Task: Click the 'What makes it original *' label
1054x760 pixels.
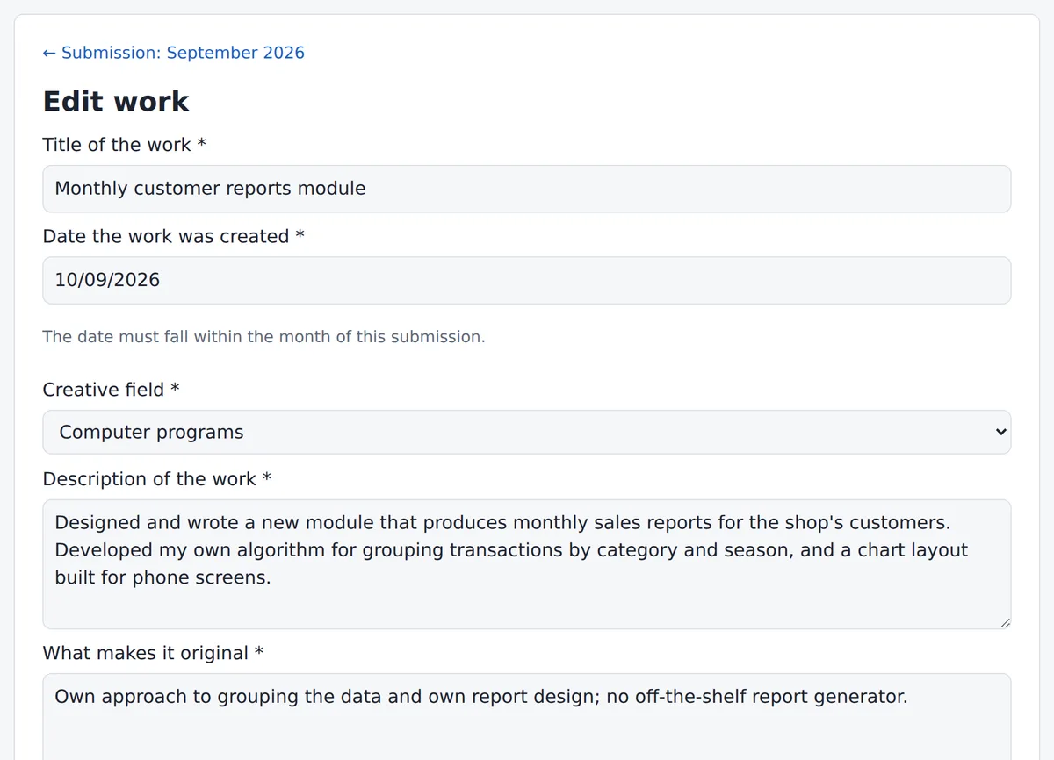Action: click(x=153, y=653)
